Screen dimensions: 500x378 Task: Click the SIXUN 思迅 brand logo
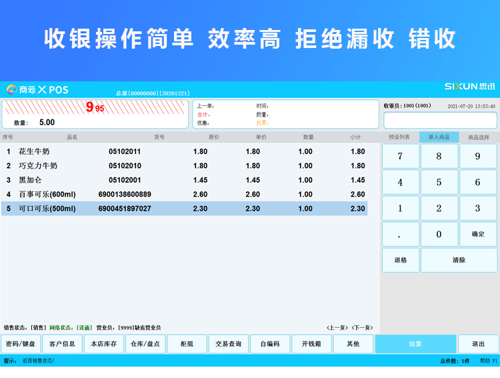[469, 87]
